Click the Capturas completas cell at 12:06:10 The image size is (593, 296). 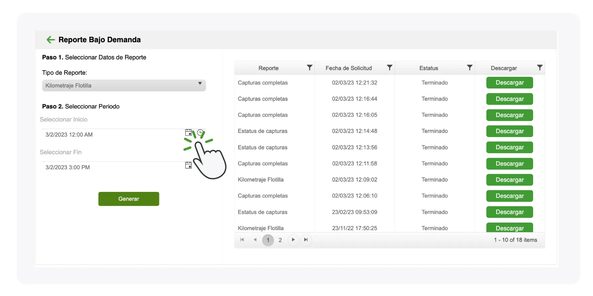[x=263, y=196]
